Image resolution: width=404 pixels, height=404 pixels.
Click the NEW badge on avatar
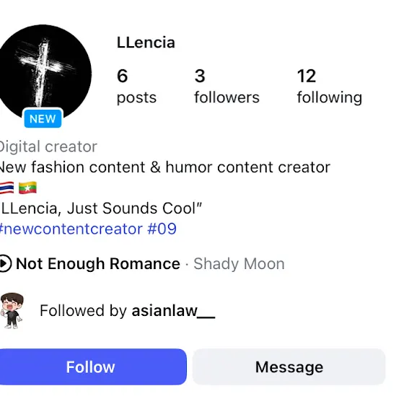pos(43,119)
